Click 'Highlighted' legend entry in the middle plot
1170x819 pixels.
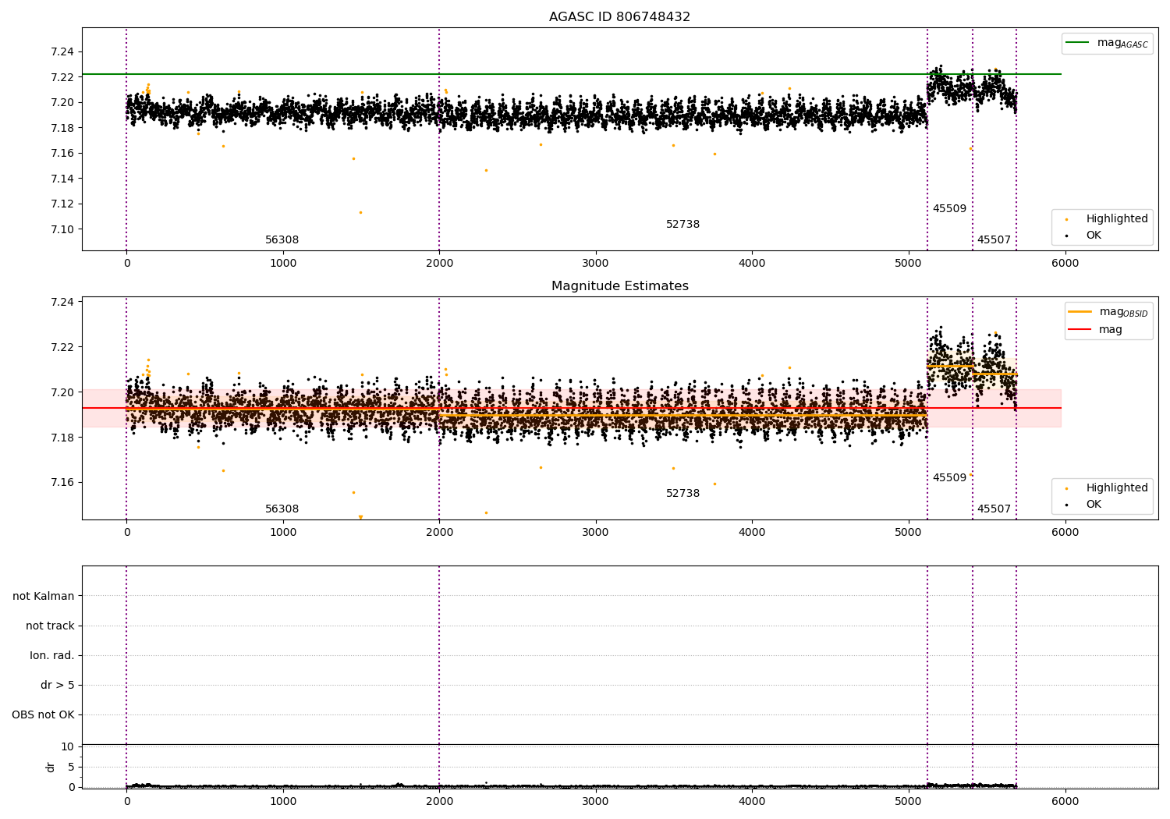click(1116, 488)
